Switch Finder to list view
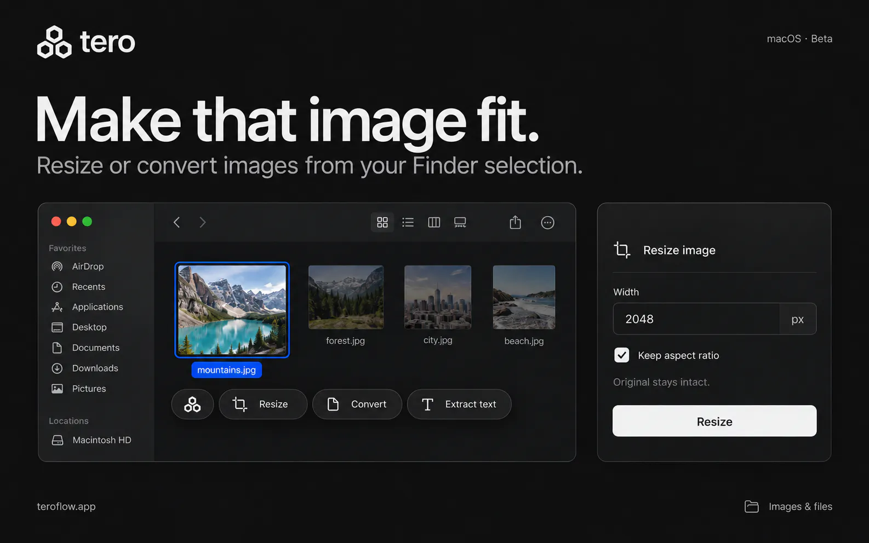Screen dimensions: 869x543 (x=408, y=222)
